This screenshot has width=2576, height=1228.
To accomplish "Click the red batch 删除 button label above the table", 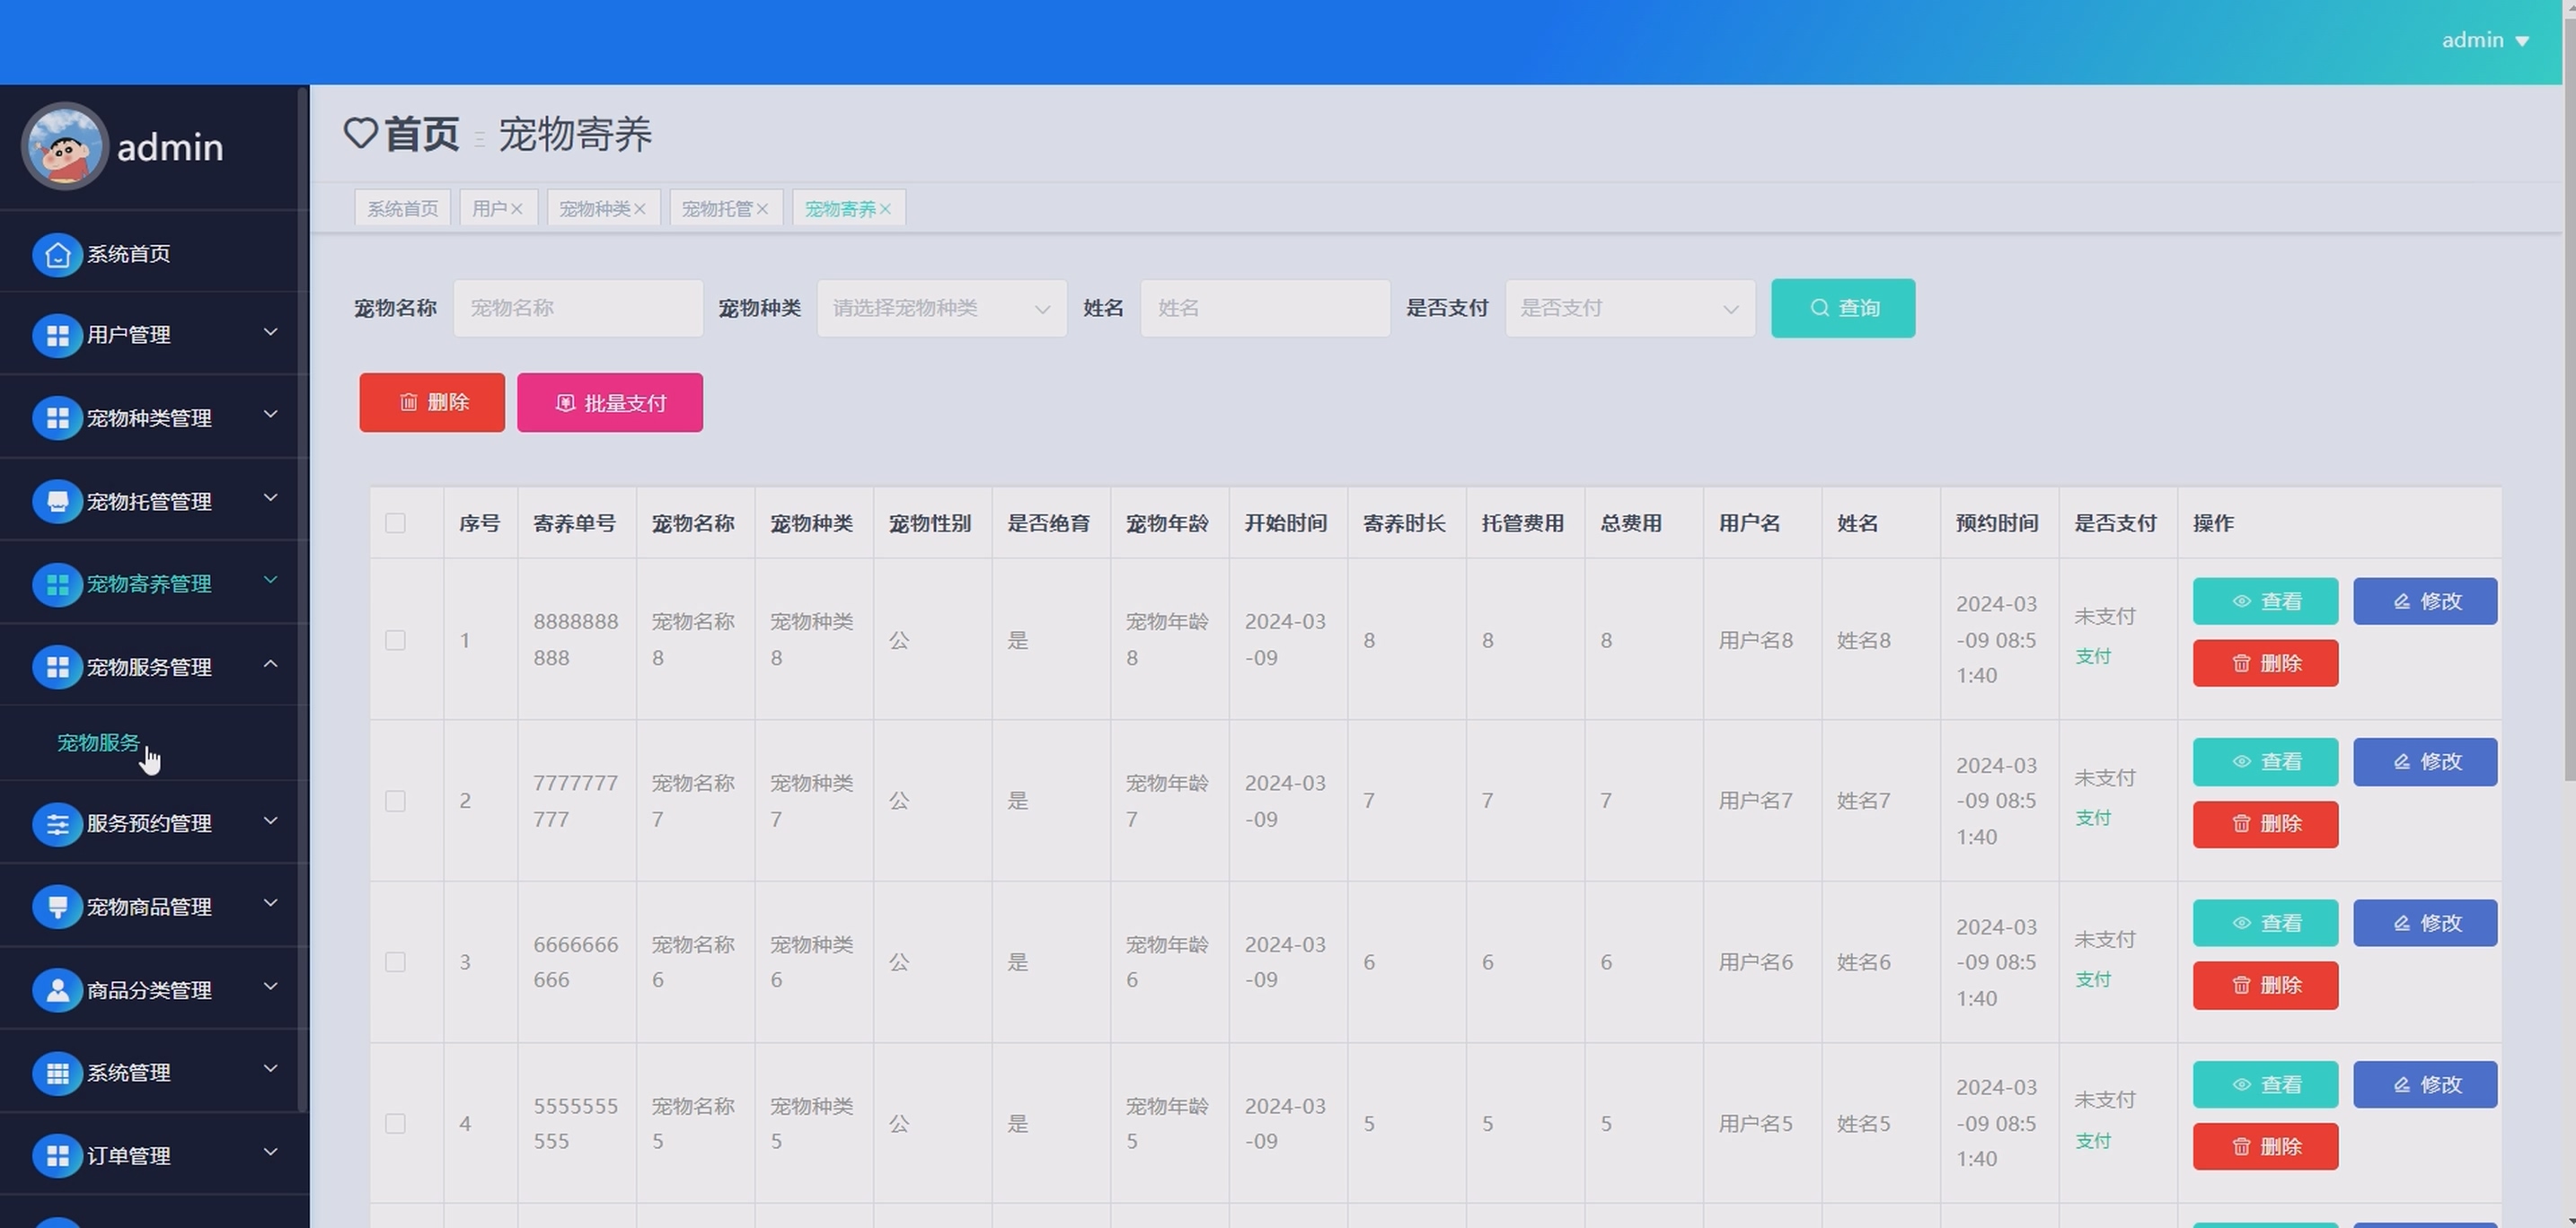I will click(448, 401).
